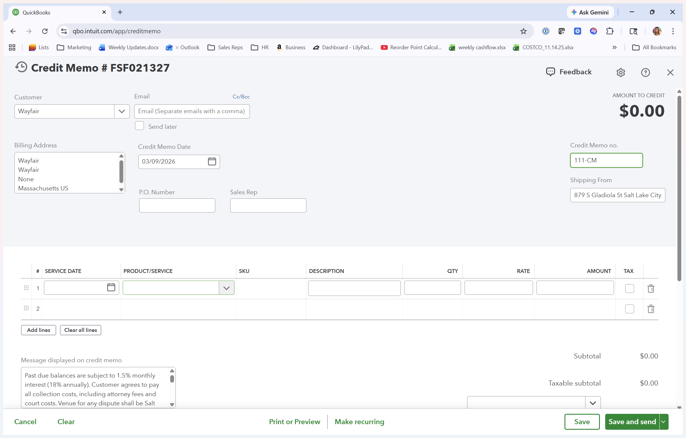Screen dimensions: 686x438
Task: Open the Product/Service dropdown on line 1
Action: [x=226, y=288]
